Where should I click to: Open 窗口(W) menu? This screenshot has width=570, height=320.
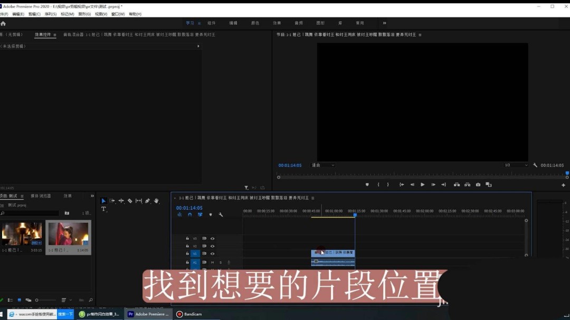(x=118, y=14)
